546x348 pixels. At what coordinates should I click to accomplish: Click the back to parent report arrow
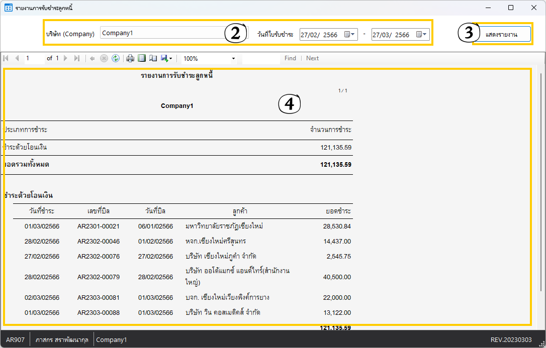[93, 58]
